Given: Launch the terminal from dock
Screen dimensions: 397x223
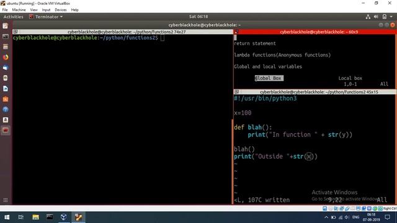Looking at the screenshot, I should tap(6, 37).
